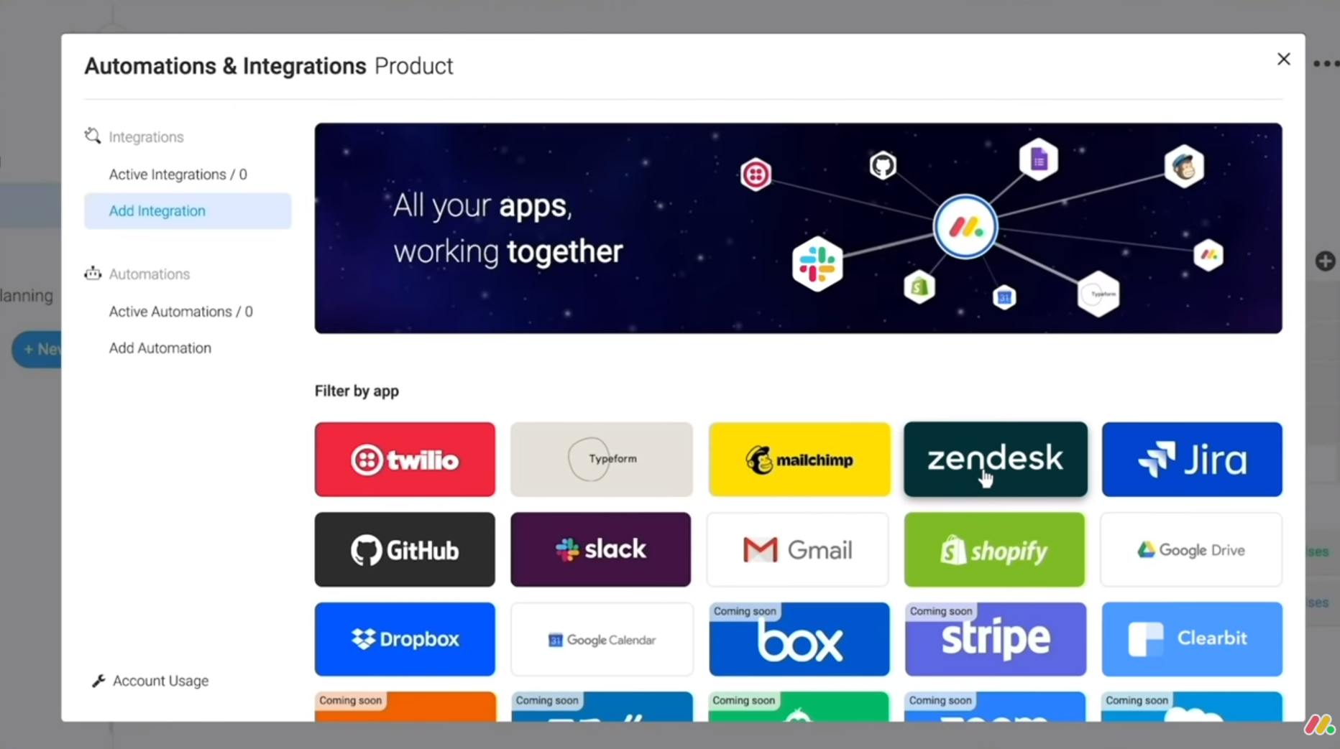Select the Gmail integration tile
This screenshot has width=1340, height=749.
coord(797,549)
